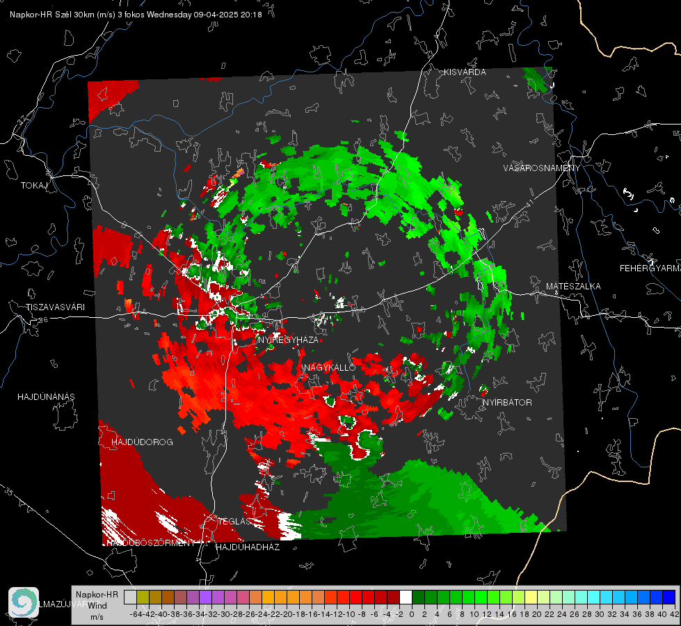Click the legend value label '-30'
681x626 pixels.
click(225, 615)
